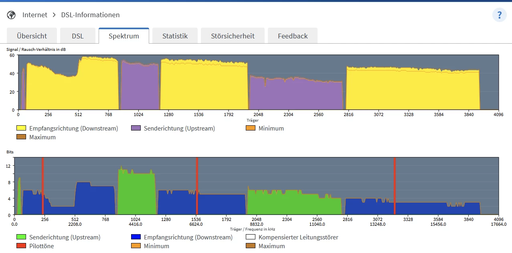
Task: Click the yellow Empfangsrichtung (Downstream) swatch
Action: (21, 129)
